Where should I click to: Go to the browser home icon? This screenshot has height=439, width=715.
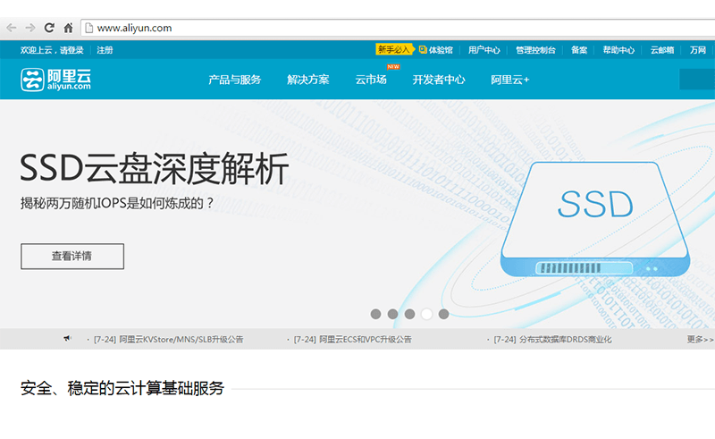click(x=68, y=28)
